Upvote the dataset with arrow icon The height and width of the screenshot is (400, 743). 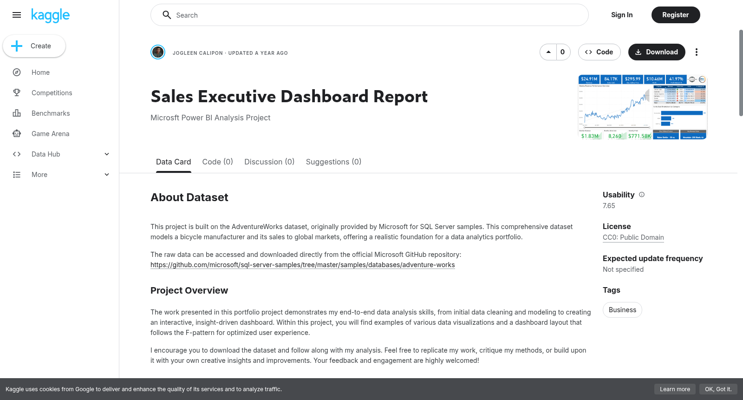(x=548, y=52)
